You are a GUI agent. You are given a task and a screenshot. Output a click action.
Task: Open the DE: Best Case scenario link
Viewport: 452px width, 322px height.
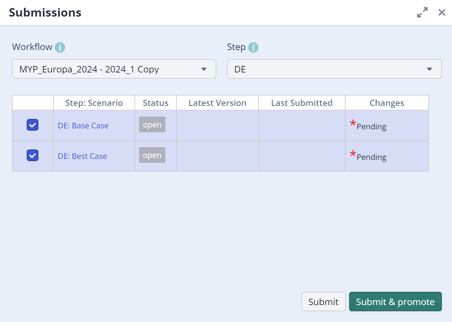(82, 156)
